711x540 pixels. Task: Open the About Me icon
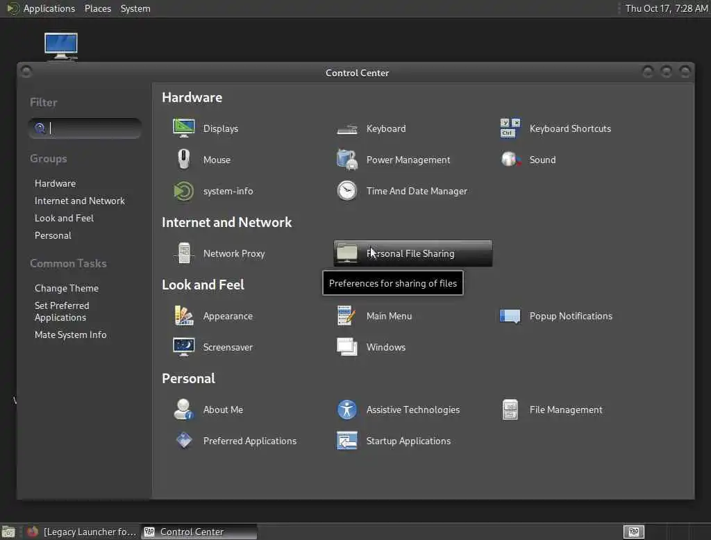(183, 410)
